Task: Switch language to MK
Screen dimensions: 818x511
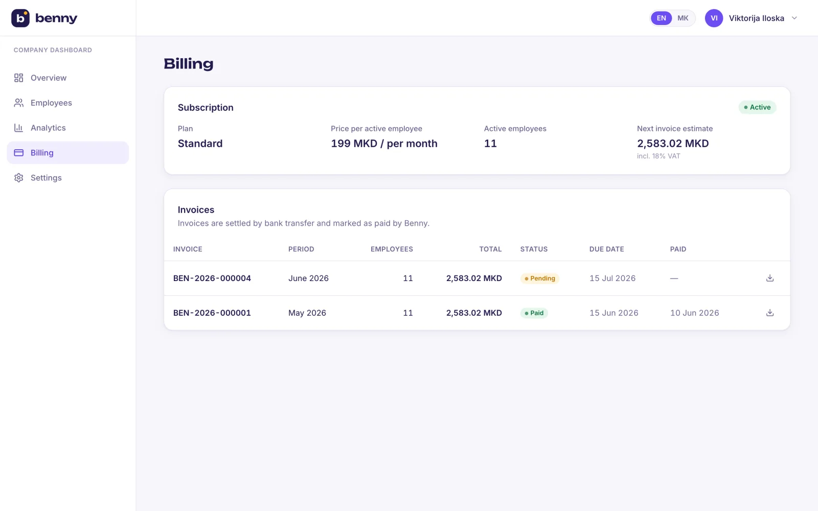Action: point(683,18)
